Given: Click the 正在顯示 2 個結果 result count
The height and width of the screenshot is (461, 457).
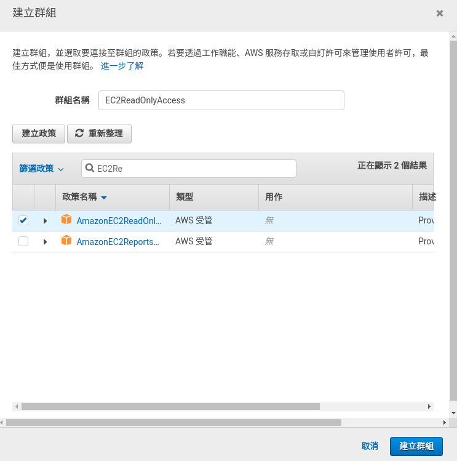Looking at the screenshot, I should (392, 166).
